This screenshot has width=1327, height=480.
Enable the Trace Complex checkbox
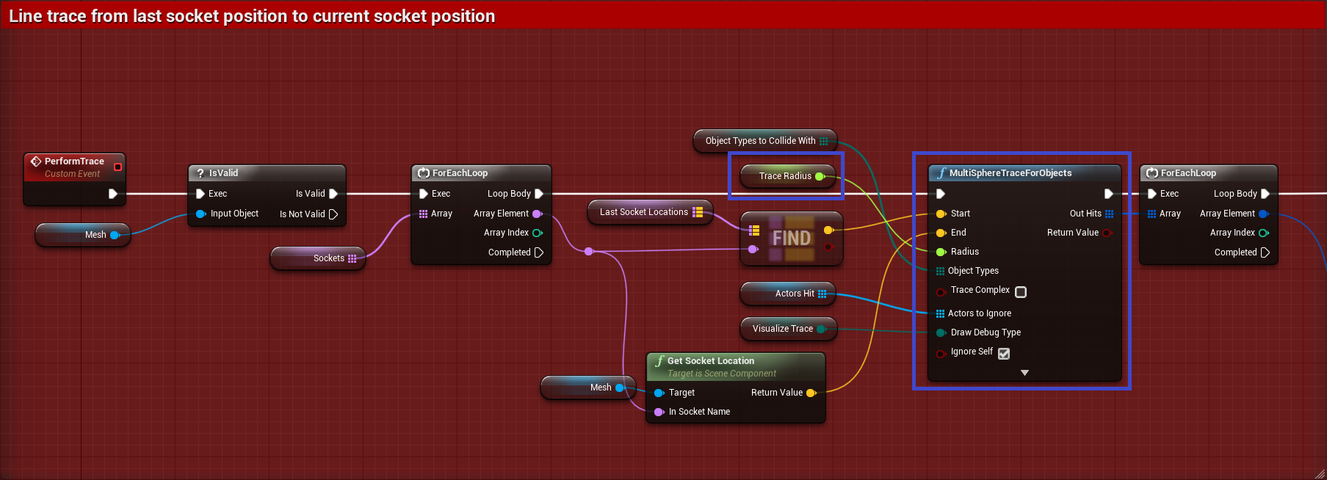[1020, 292]
